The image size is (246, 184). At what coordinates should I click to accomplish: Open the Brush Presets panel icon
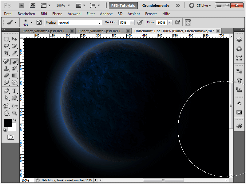239,71
